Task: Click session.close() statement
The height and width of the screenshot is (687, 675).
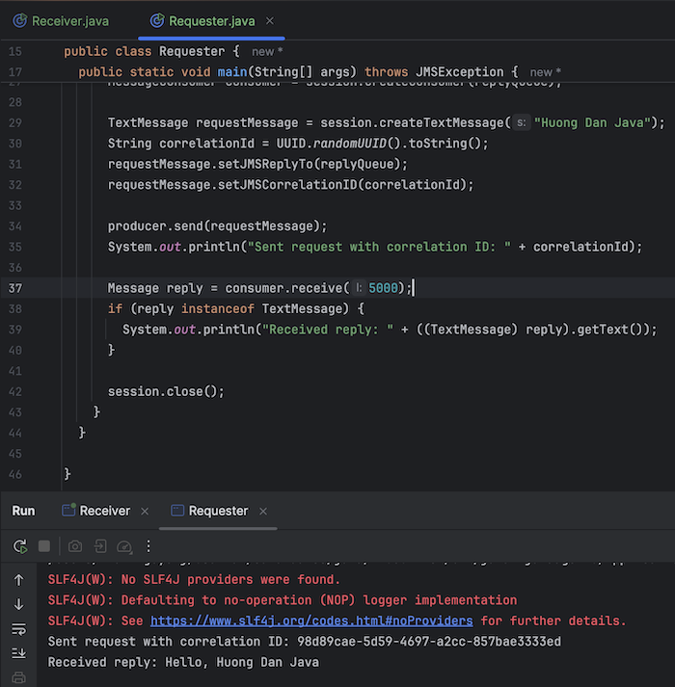Action: pyautogui.click(x=166, y=391)
